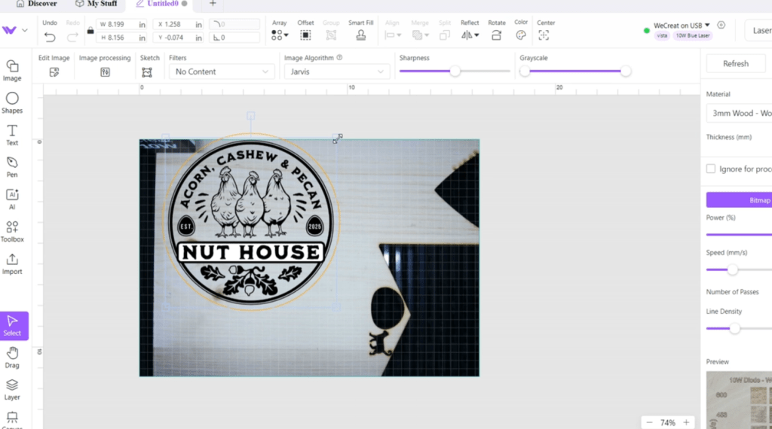The width and height of the screenshot is (772, 429).
Task: Open the Filters dropdown
Action: point(221,71)
